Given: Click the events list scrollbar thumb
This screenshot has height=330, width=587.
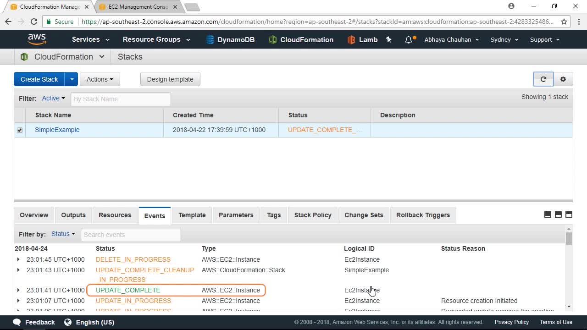Looking at the screenshot, I should tap(569, 239).
